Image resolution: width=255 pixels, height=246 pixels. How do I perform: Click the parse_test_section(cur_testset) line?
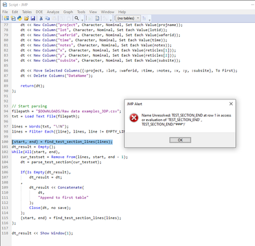61,162
